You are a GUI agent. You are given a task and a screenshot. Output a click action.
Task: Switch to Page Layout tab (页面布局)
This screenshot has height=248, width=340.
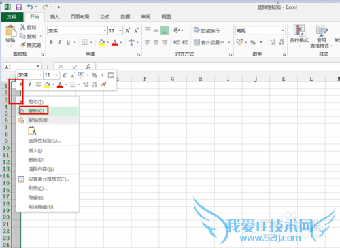pyautogui.click(x=80, y=17)
